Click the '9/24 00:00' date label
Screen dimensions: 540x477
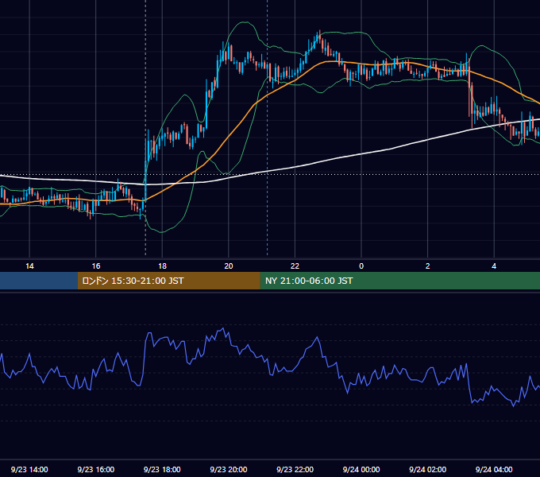point(361,469)
